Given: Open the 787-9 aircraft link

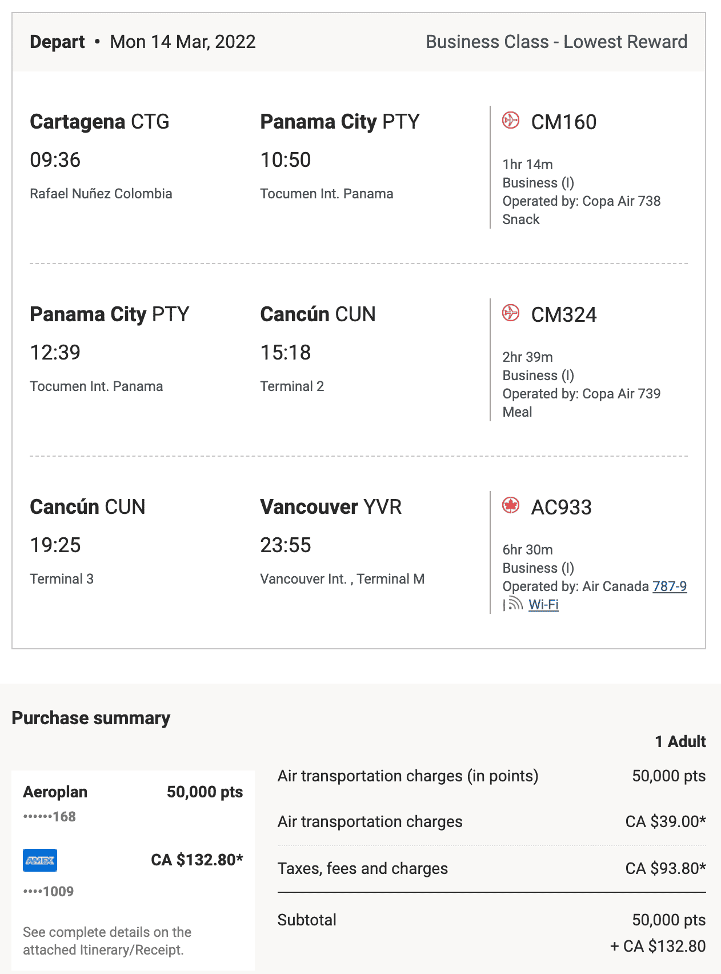Looking at the screenshot, I should (669, 586).
